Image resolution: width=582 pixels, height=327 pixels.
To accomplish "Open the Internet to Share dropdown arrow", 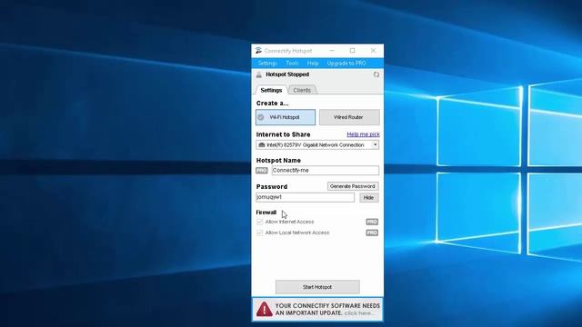I will click(376, 145).
